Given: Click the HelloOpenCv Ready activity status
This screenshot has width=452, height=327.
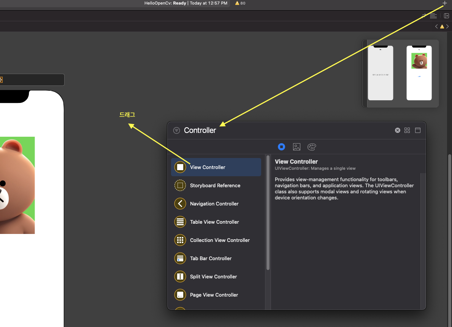Looking at the screenshot, I should [186, 3].
